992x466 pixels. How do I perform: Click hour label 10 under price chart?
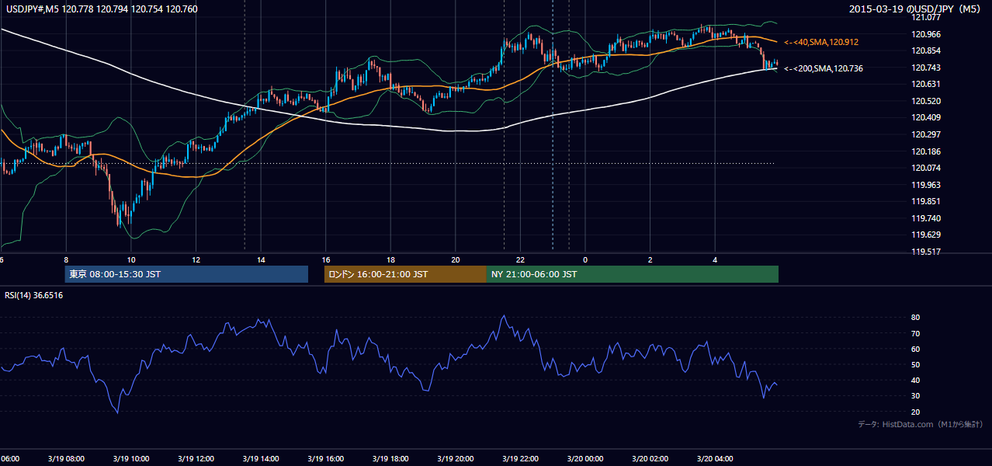(131, 260)
